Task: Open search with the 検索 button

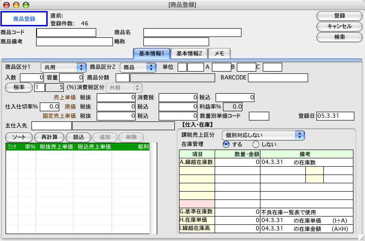Action: (x=339, y=37)
